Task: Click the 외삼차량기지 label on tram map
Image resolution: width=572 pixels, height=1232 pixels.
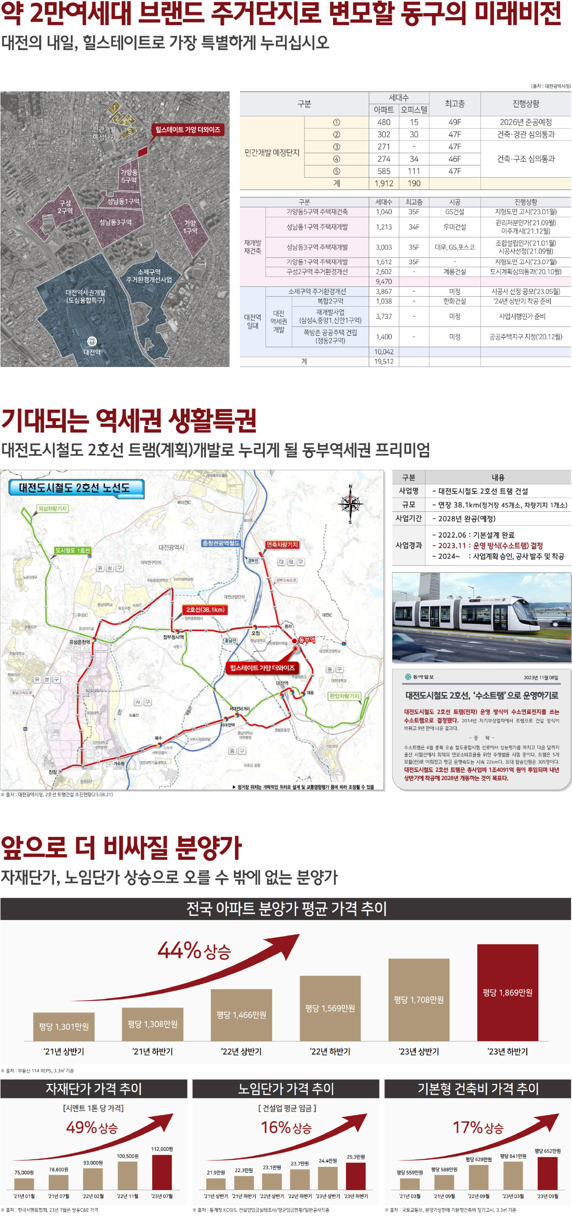Action: click(53, 508)
